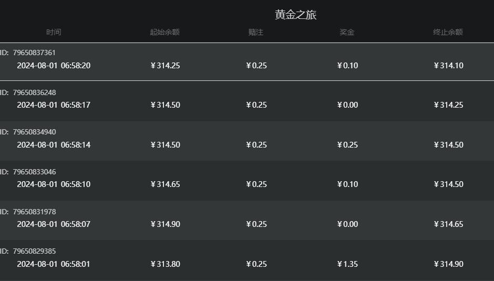Click the 06:58:20 timestamp
Image resolution: width=494 pixels, height=281 pixels.
(x=76, y=66)
